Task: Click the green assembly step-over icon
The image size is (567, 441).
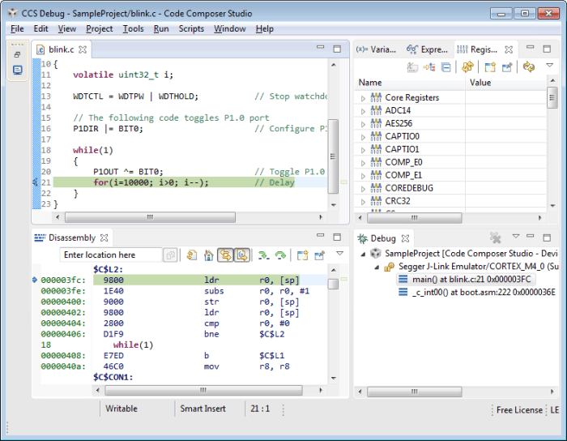Action: (280, 255)
